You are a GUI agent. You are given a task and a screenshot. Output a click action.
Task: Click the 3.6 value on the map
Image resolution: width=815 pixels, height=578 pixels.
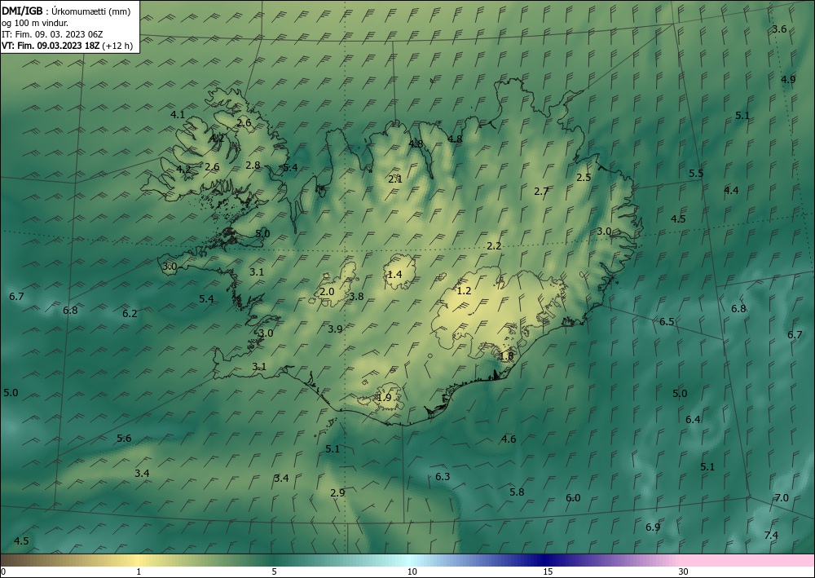pos(779,29)
